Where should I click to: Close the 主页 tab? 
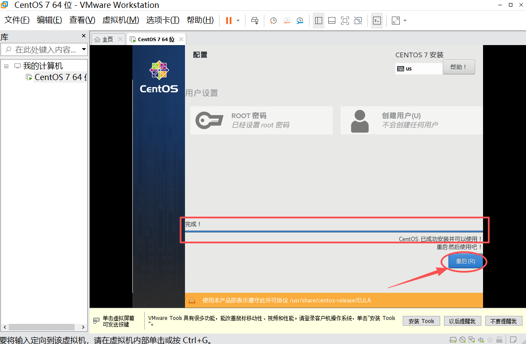[121, 39]
